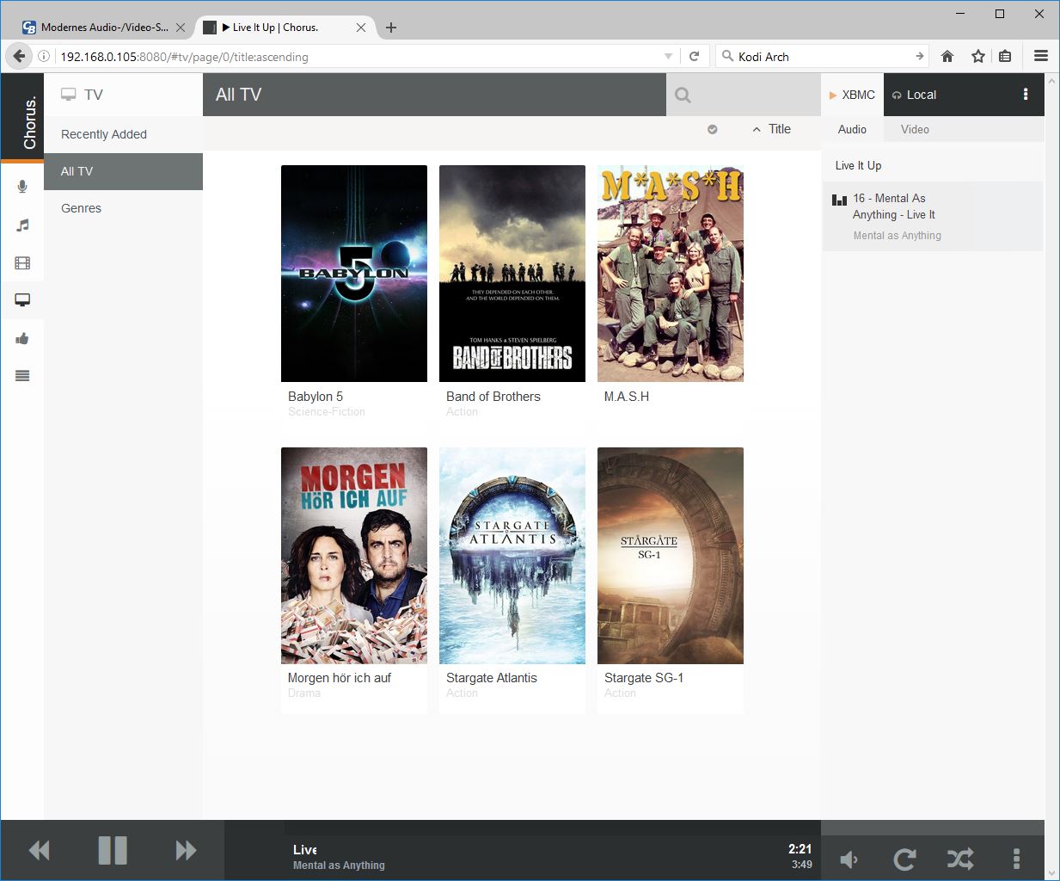1060x881 pixels.
Task: Reload the browser page
Action: (x=695, y=56)
